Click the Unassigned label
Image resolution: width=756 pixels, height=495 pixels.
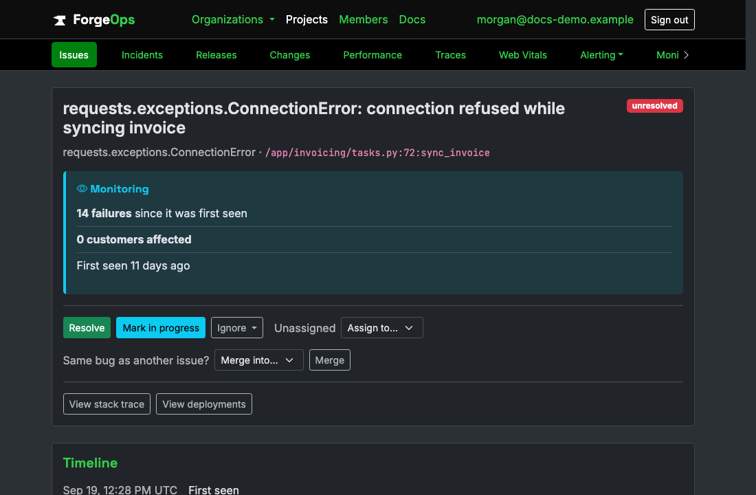(x=304, y=328)
